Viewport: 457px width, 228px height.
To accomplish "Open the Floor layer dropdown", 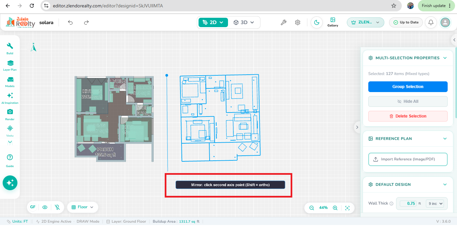I will pyautogui.click(x=82, y=207).
